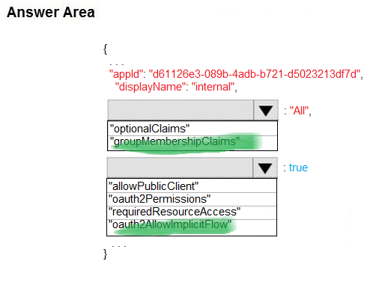This screenshot has width=388, height=285.
Task: Click the empty first combo box field
Action: point(181,110)
